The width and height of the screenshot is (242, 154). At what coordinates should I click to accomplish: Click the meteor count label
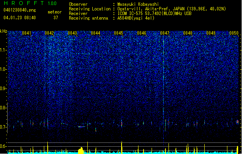55,12
